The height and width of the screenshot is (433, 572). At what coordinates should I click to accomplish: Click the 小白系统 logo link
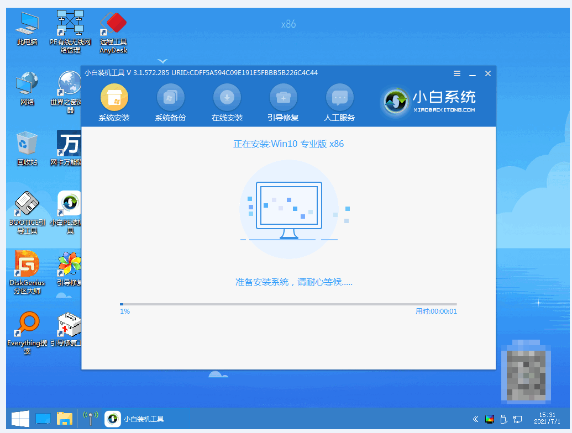(x=434, y=102)
